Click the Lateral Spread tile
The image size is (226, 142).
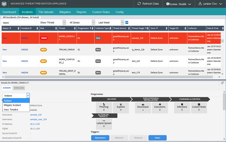(x=104, y=123)
